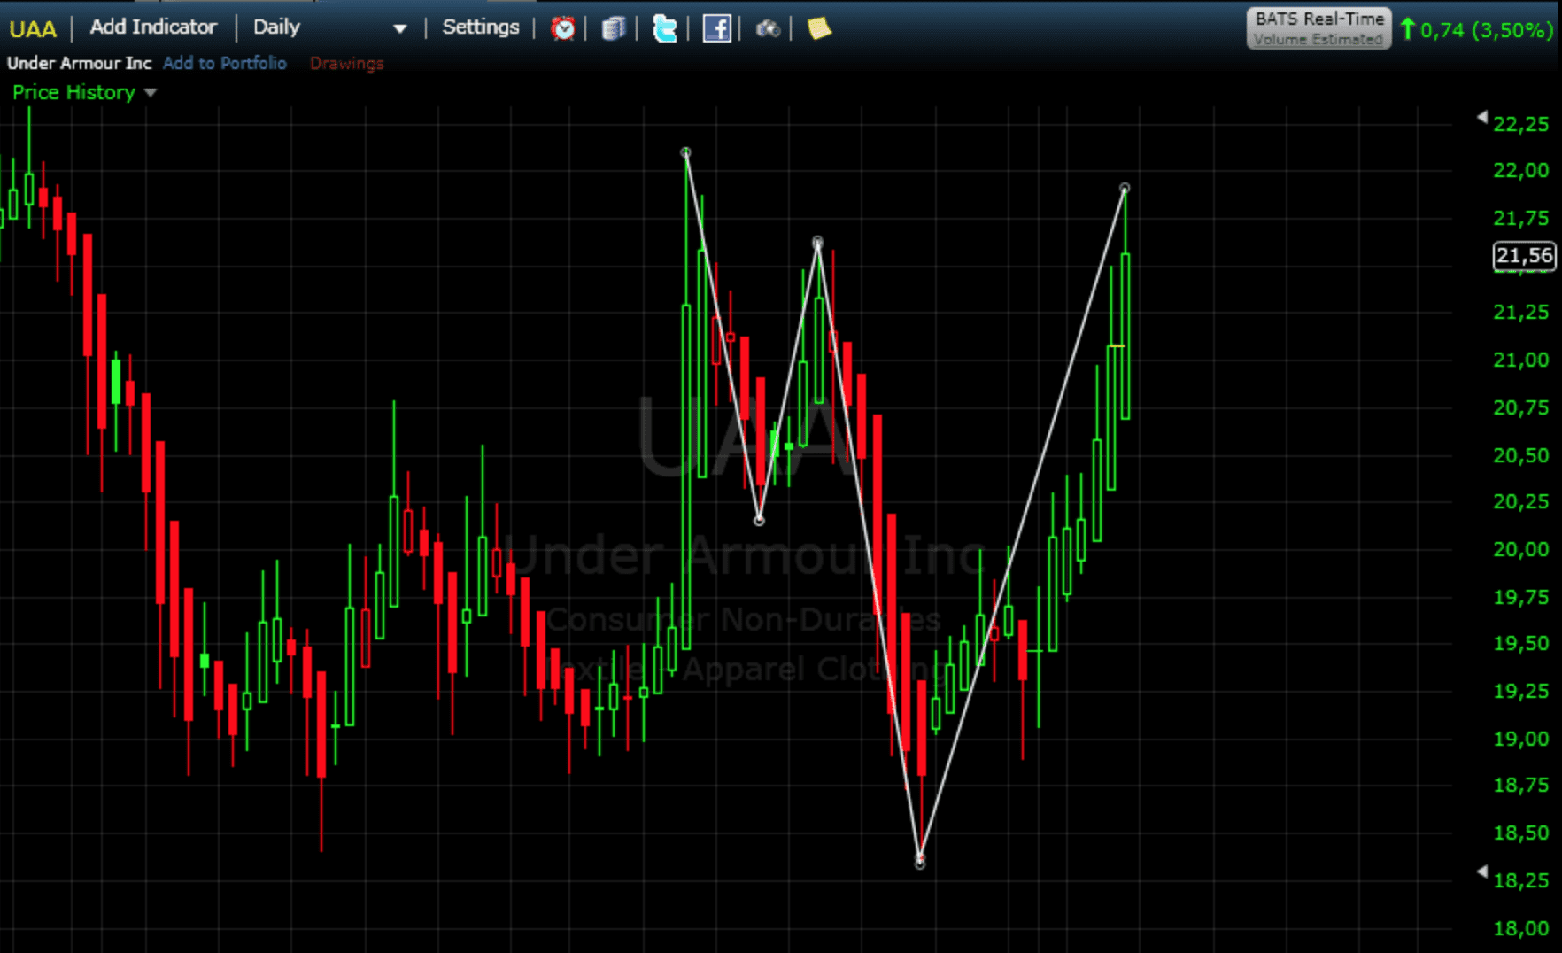The height and width of the screenshot is (953, 1562).
Task: Click the 19,00 price axis label
Action: [1521, 739]
